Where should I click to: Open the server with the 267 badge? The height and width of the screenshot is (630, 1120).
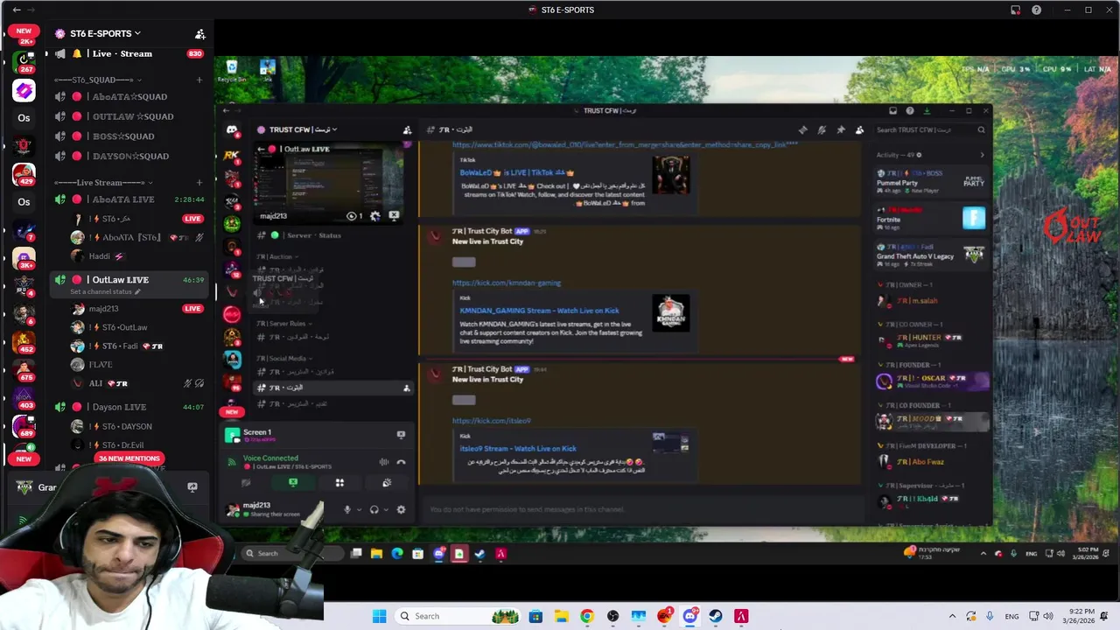click(x=24, y=61)
